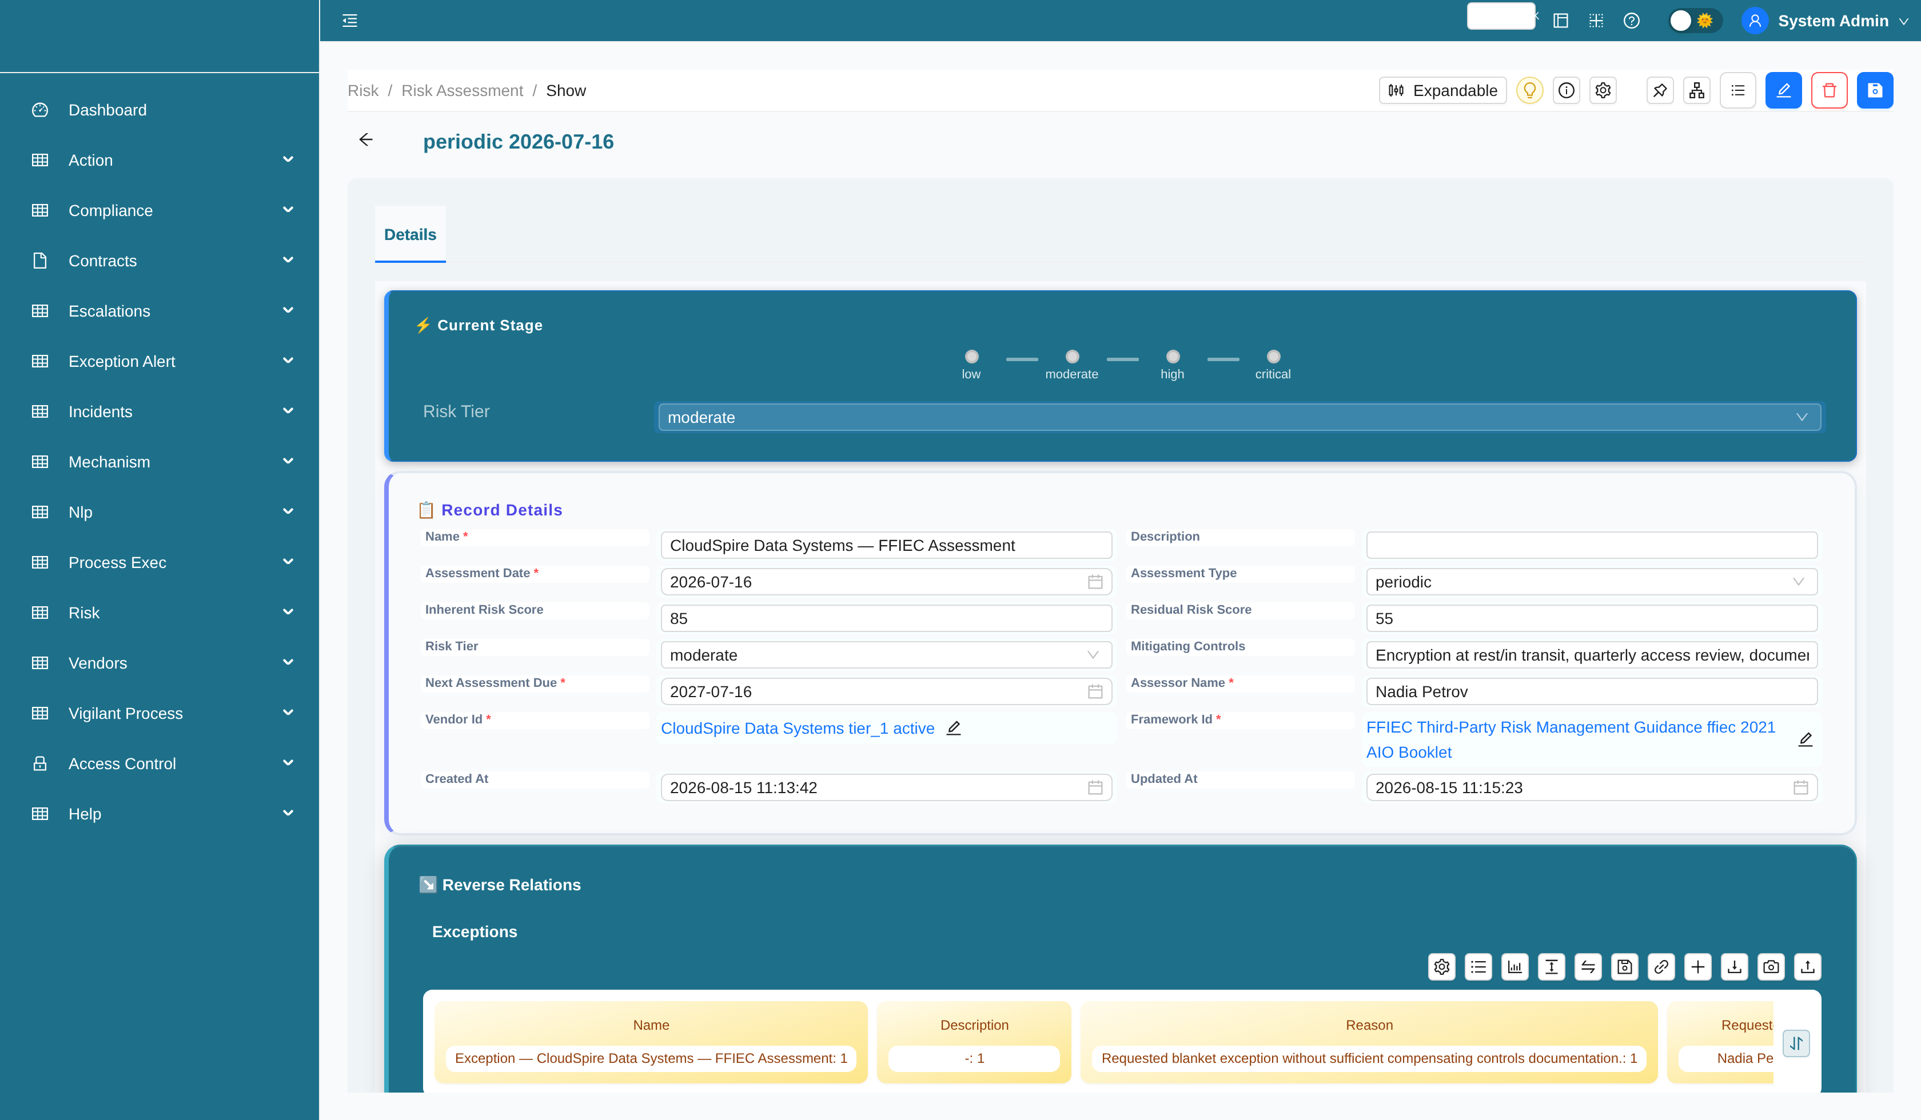The image size is (1921, 1120).
Task: Select the high stage dot
Action: click(x=1173, y=357)
